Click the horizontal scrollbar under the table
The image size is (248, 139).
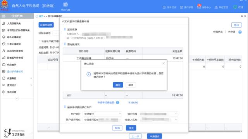pyautogui.click(x=139, y=131)
